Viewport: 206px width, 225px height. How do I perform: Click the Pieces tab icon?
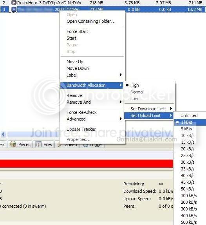coord(13,145)
